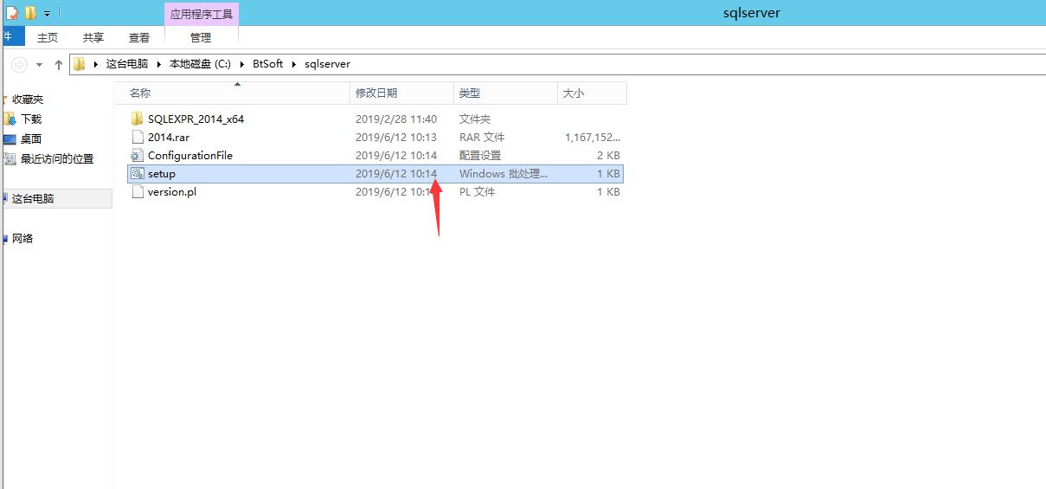Open the 查看 ribbon tab

point(139,37)
